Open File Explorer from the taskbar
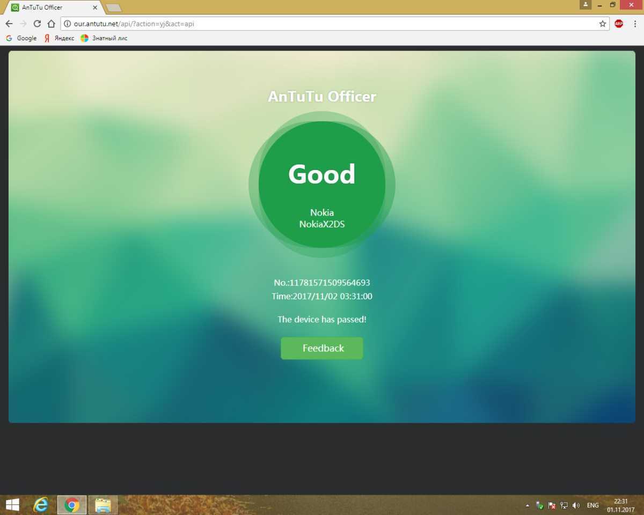644x515 pixels. [x=103, y=505]
